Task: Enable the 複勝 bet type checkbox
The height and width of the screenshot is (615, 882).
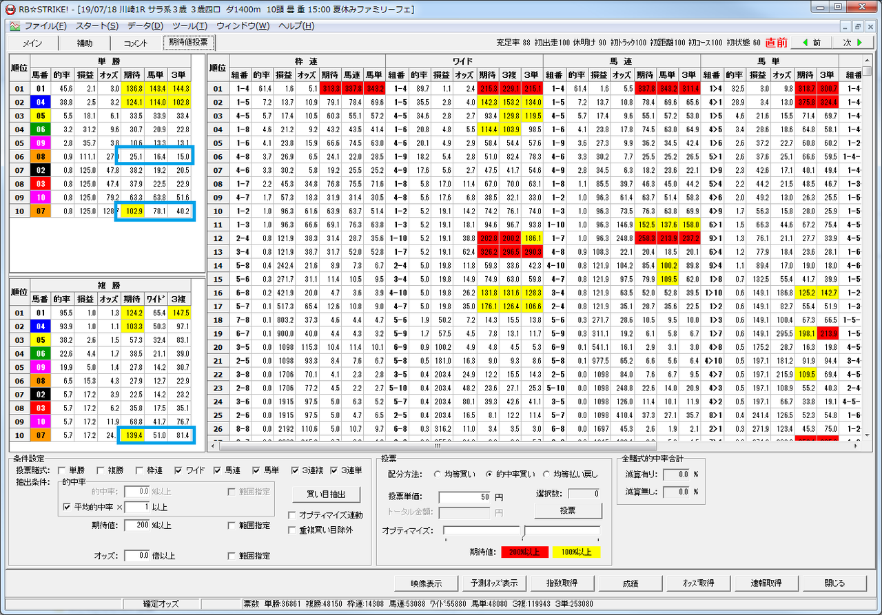Action: 101,470
